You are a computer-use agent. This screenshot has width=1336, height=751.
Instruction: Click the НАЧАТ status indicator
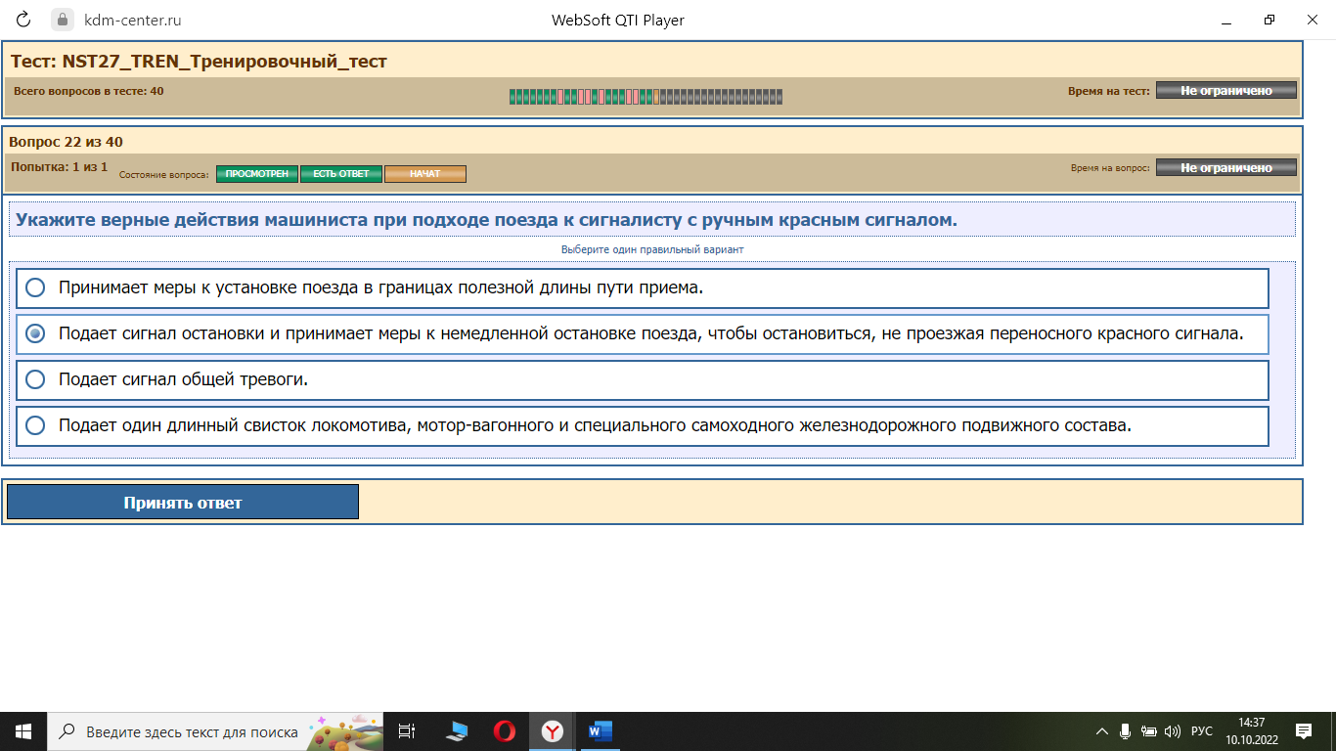point(425,174)
